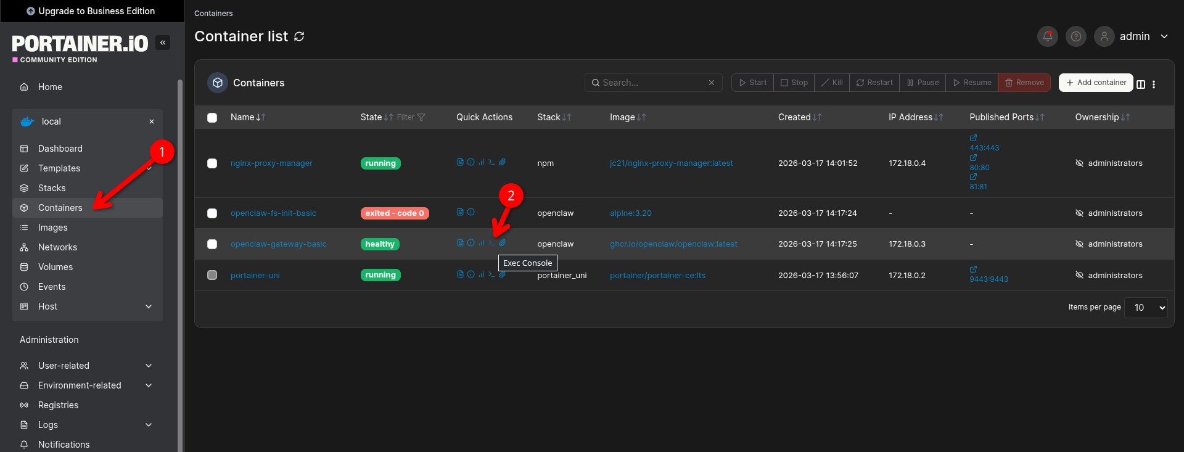This screenshot has height=452, width=1184.
Task: Sort containers by Image column
Action: coord(628,117)
